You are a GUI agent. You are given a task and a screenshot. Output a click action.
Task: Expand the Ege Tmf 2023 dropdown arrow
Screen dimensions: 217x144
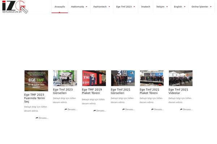[134, 7]
